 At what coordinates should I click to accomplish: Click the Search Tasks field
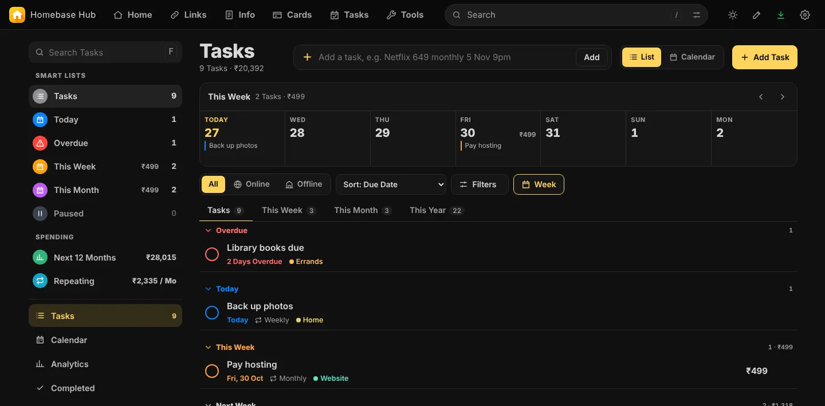click(x=105, y=53)
